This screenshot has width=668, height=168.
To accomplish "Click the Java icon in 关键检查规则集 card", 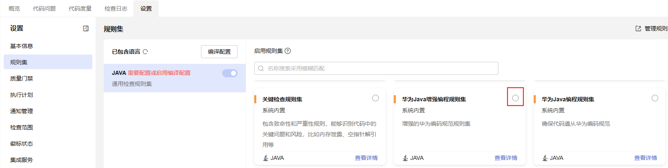I will [x=266, y=158].
